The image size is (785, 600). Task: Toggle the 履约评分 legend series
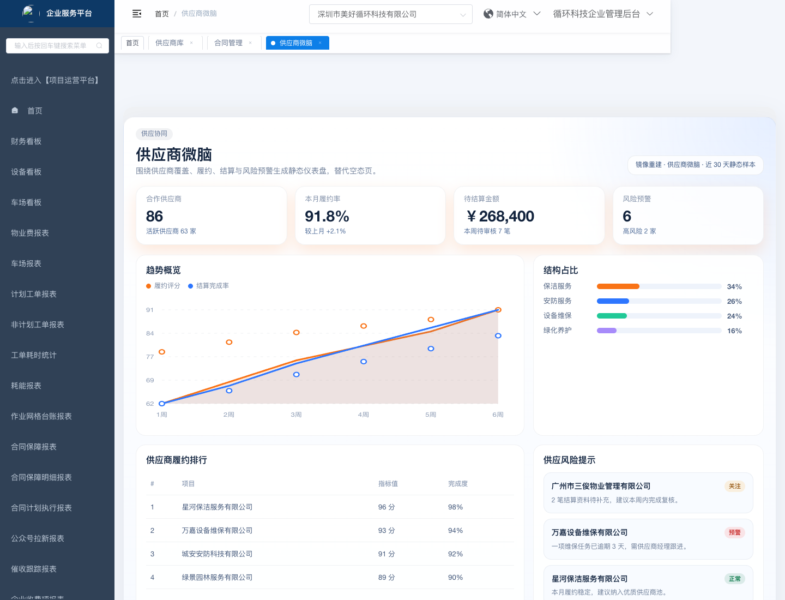[163, 286]
